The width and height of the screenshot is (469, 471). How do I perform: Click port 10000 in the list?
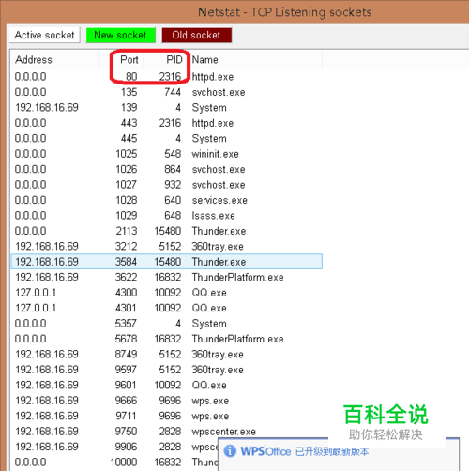pos(124,462)
